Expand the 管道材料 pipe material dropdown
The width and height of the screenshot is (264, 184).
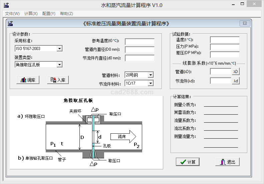(150, 75)
